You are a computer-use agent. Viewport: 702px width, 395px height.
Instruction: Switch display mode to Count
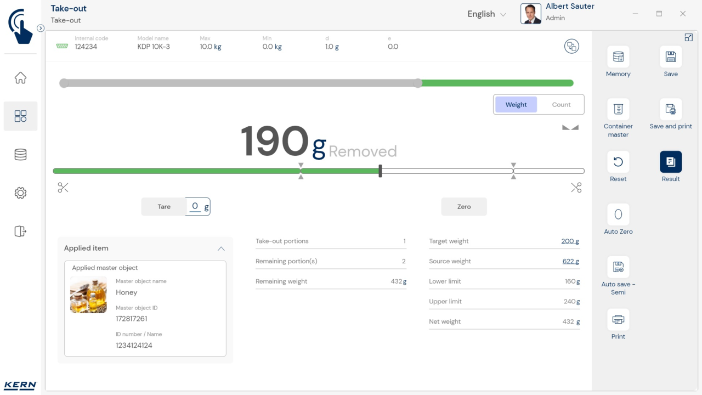click(561, 105)
